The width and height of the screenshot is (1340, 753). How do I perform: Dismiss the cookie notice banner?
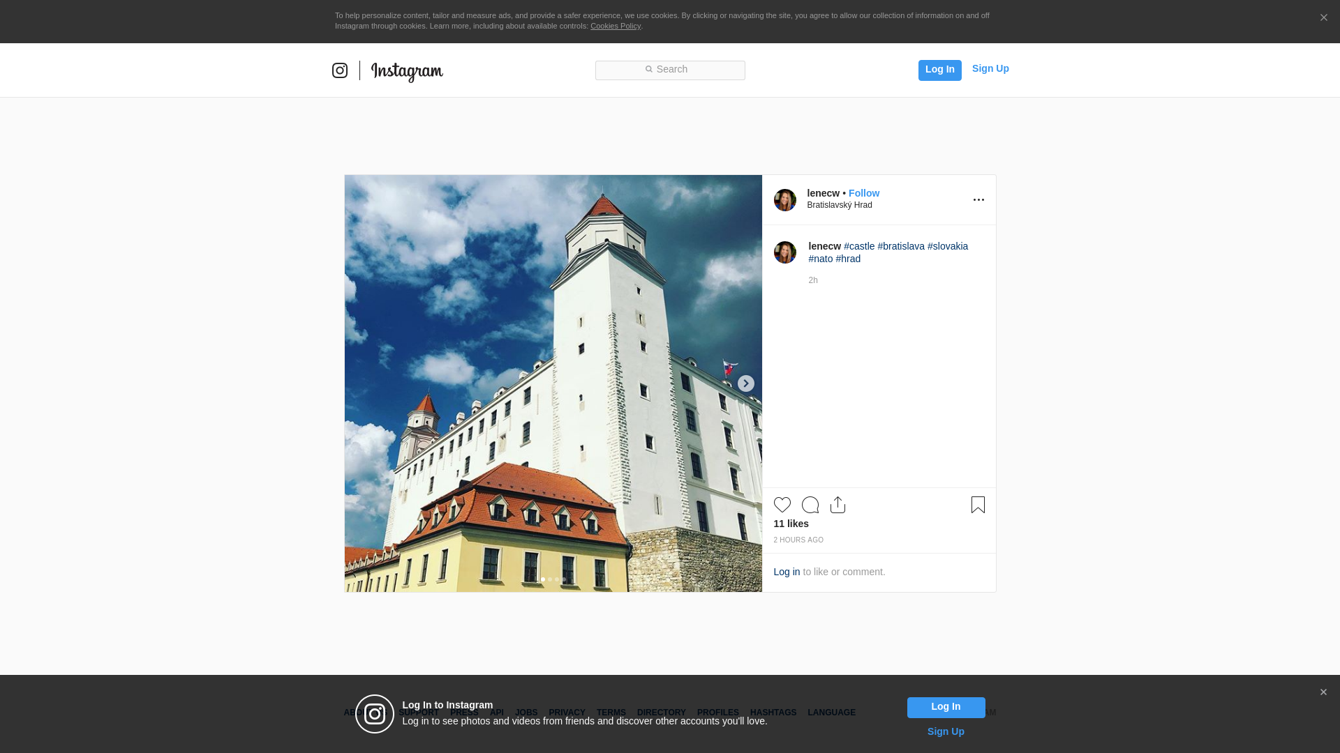point(1323,18)
